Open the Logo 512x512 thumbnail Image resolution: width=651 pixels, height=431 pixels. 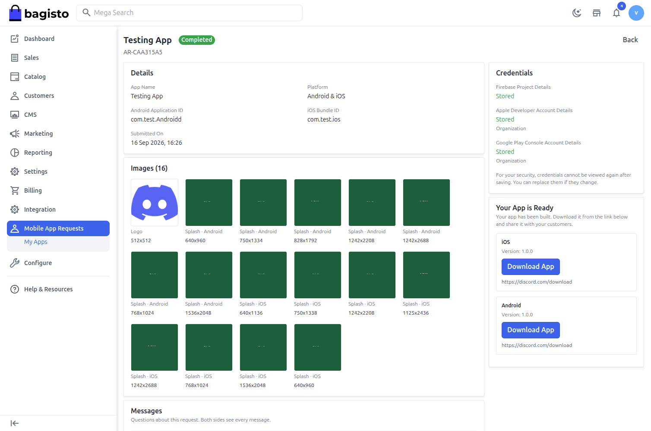click(x=155, y=203)
